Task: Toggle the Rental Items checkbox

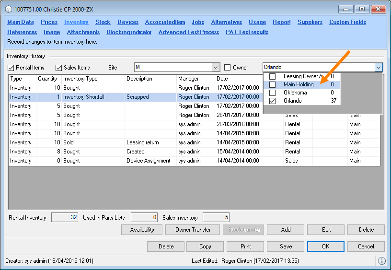Action: (11, 68)
